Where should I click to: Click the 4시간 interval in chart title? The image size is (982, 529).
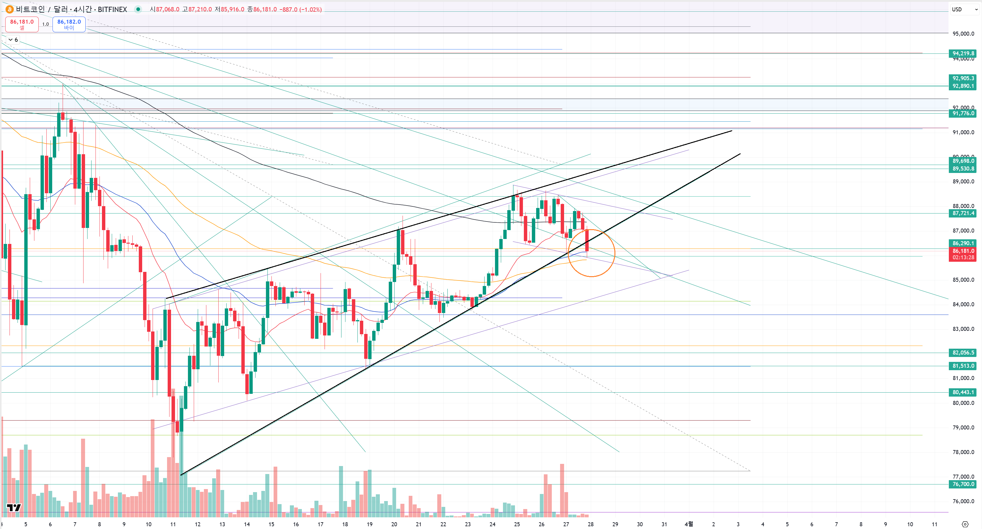point(83,9)
